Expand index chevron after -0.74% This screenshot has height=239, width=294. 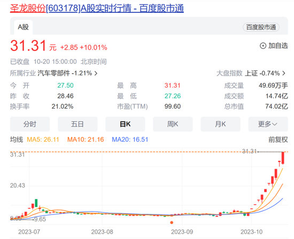click(x=284, y=73)
